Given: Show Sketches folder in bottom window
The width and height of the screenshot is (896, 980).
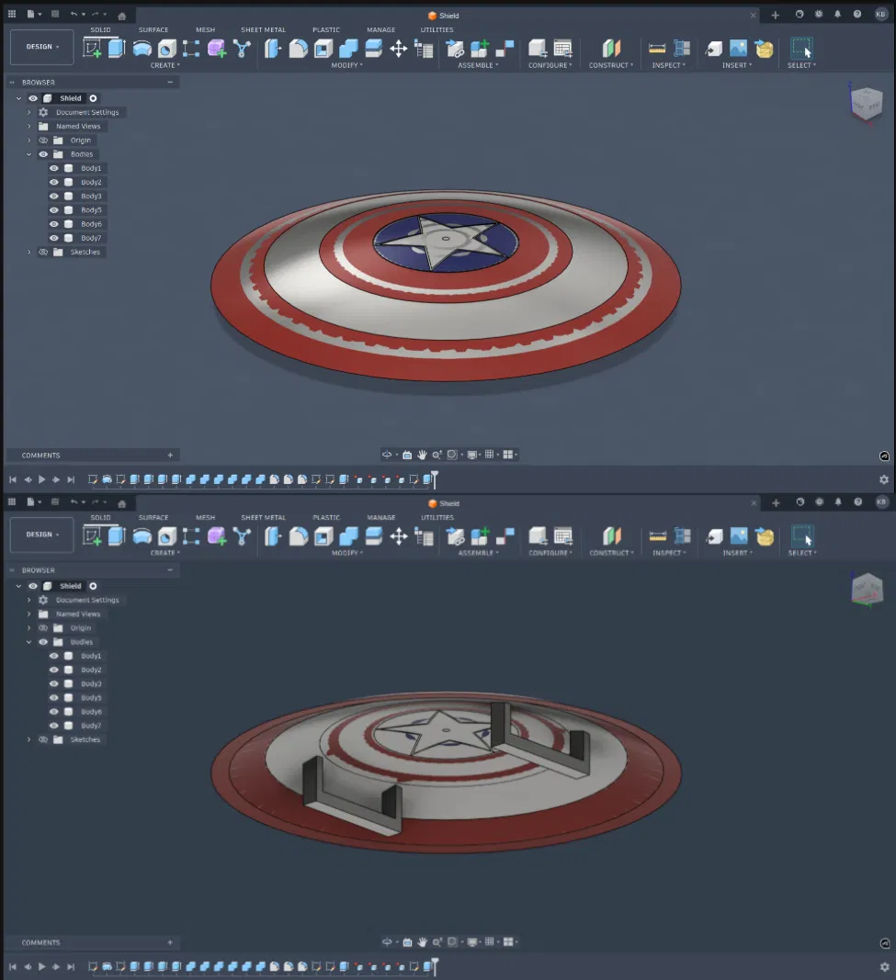Looking at the screenshot, I should coord(43,739).
